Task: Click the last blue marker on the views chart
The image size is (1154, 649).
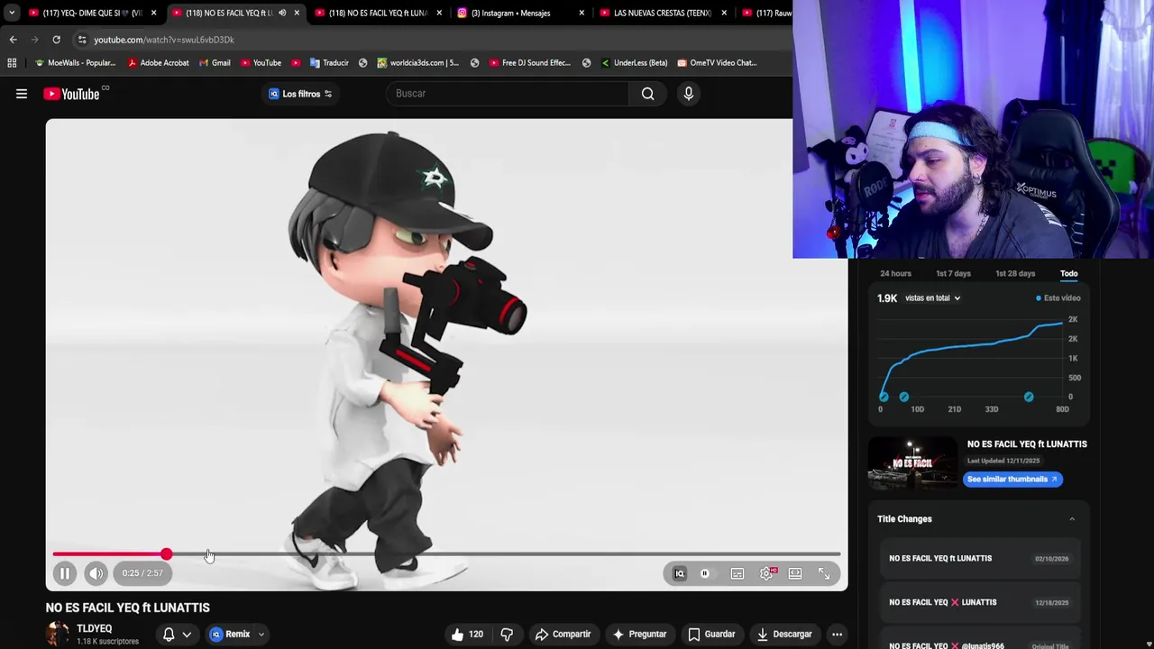Action: pyautogui.click(x=1029, y=398)
